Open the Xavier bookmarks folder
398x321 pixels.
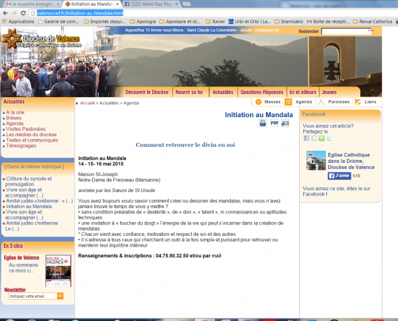pyautogui.click(x=215, y=22)
